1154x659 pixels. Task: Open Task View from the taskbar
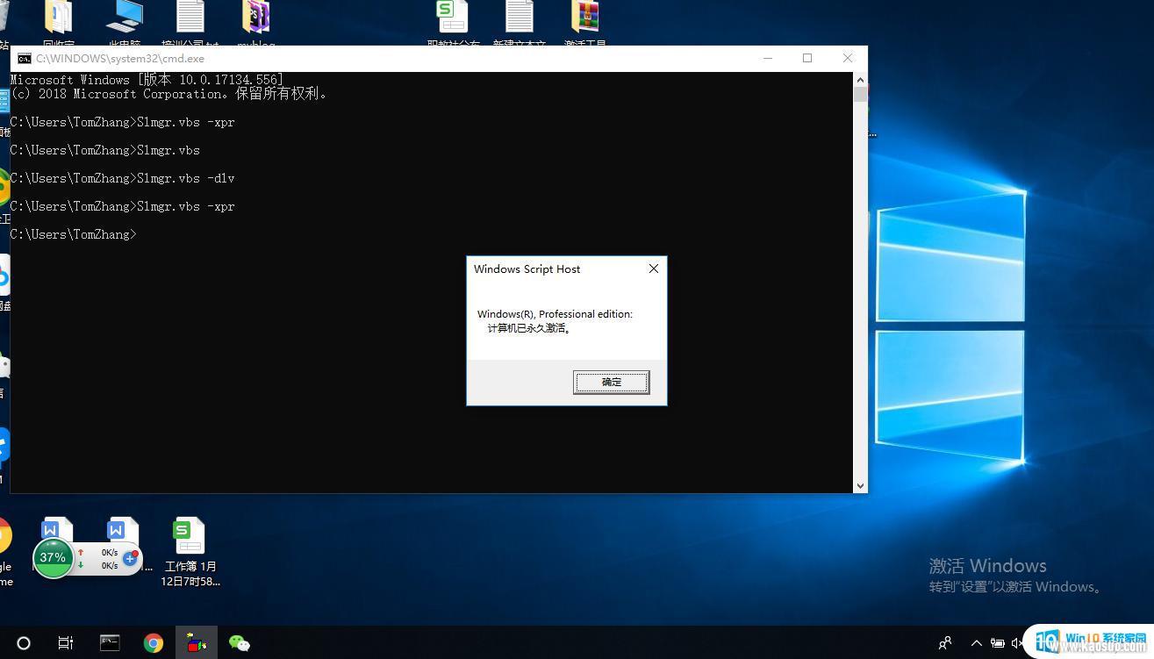pyautogui.click(x=66, y=643)
